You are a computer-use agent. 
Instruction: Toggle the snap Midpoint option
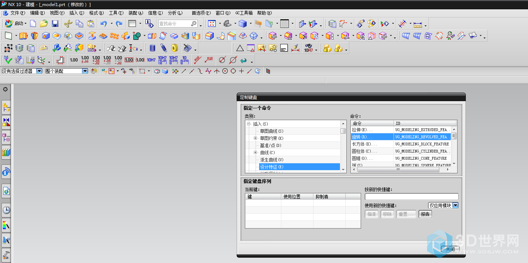192,71
